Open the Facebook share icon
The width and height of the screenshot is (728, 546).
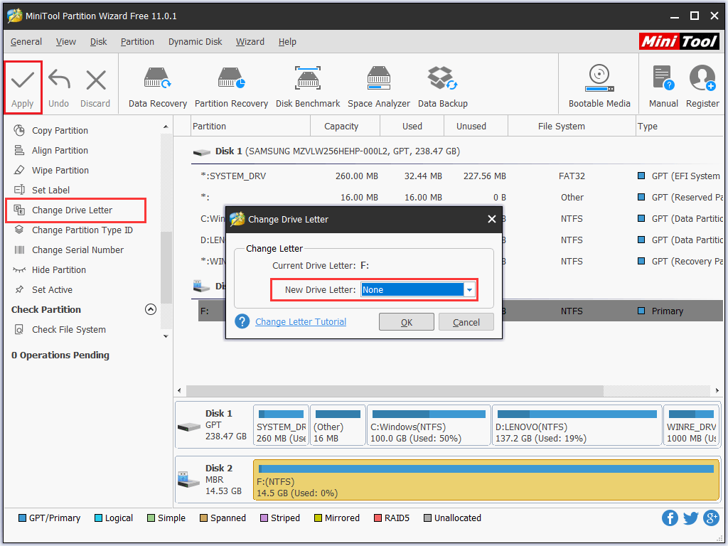[670, 518]
